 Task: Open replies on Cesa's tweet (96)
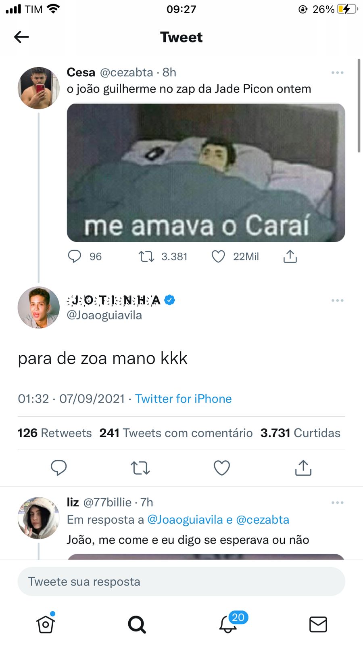coord(75,256)
